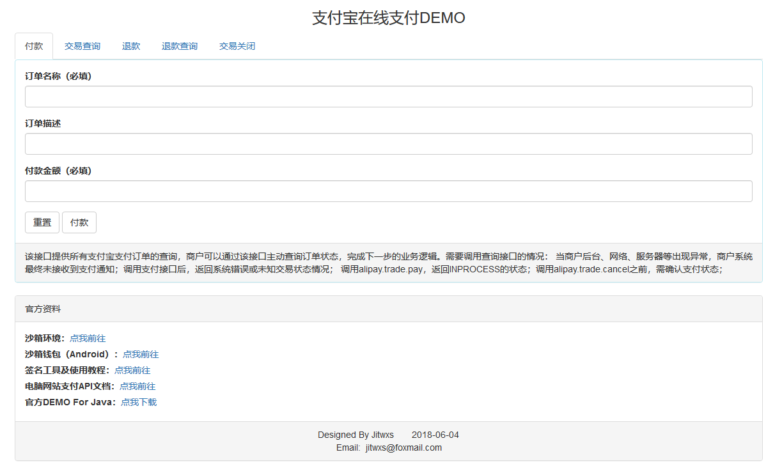This screenshot has width=782, height=466.
Task: Open the 退款 tab
Action: pos(130,45)
